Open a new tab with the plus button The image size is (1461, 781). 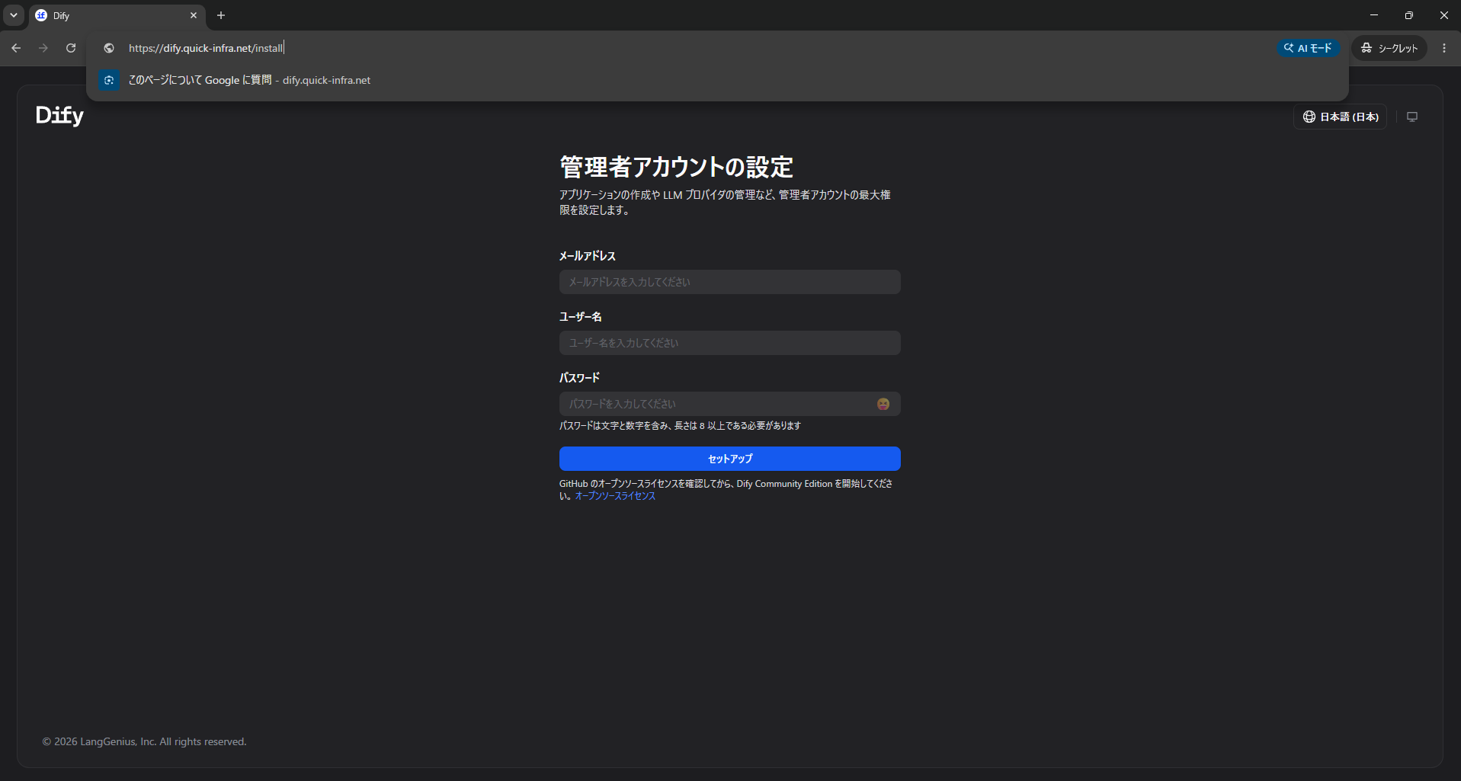point(221,15)
